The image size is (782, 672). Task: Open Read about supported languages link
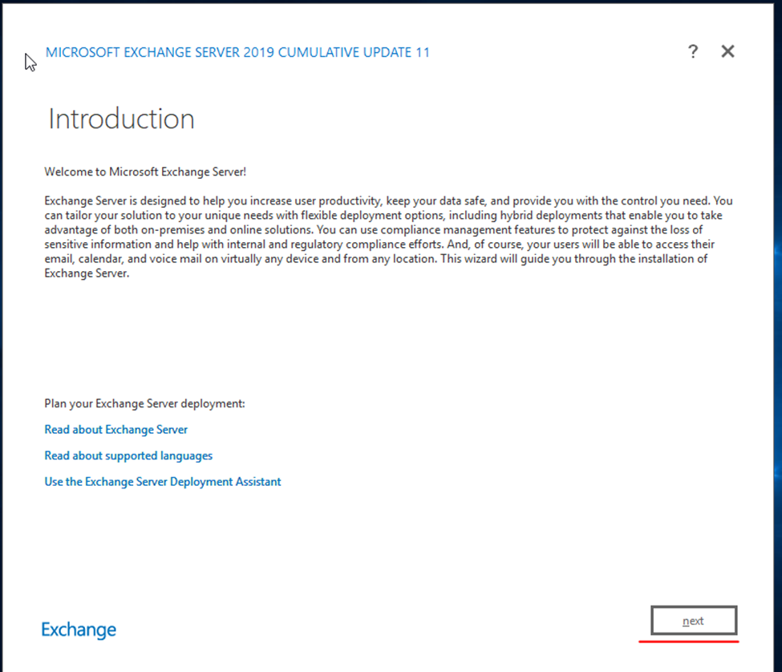coord(128,455)
